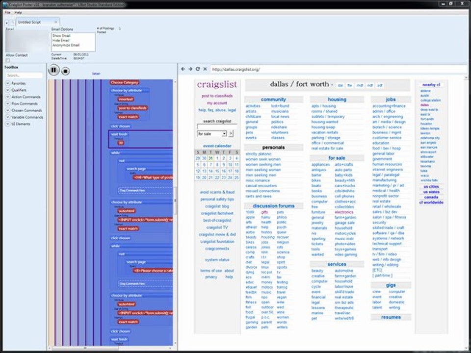Open the 'rideshare' community link

coord(279,127)
